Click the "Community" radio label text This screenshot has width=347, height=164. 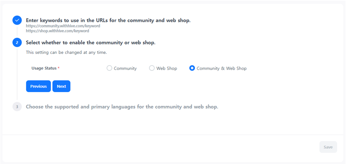pyautogui.click(x=125, y=69)
